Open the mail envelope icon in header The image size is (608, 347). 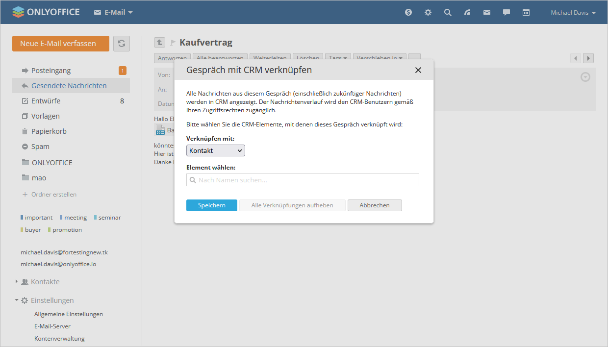coord(487,12)
